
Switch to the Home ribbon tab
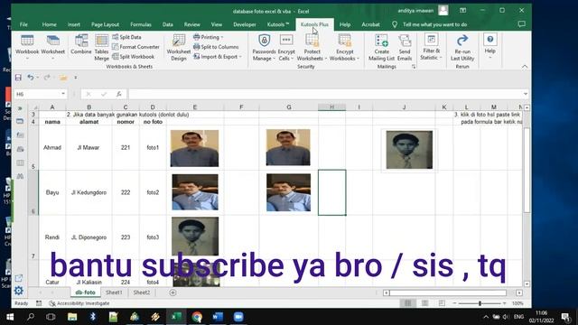click(49, 24)
